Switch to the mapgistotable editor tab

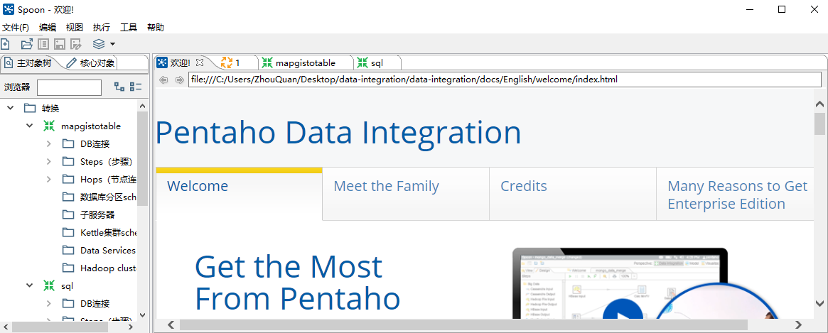pos(306,62)
